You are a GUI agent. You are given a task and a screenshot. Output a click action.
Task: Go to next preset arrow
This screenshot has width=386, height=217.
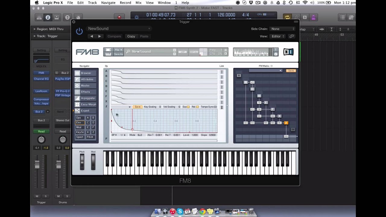click(x=100, y=36)
